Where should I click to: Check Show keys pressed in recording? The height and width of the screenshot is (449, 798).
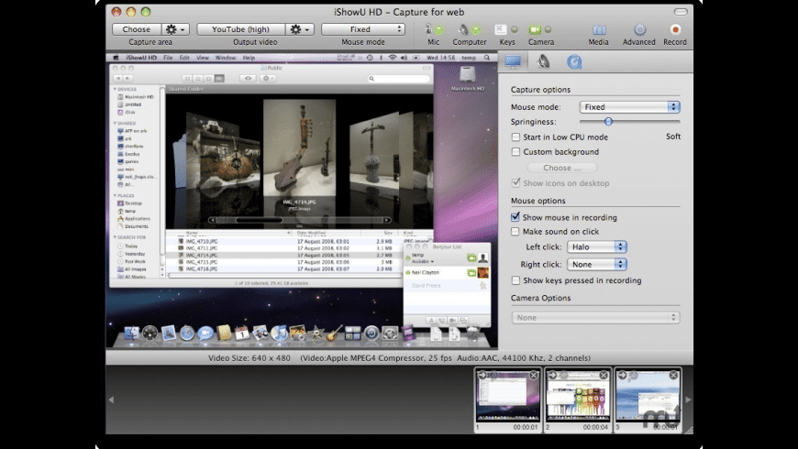(516, 280)
